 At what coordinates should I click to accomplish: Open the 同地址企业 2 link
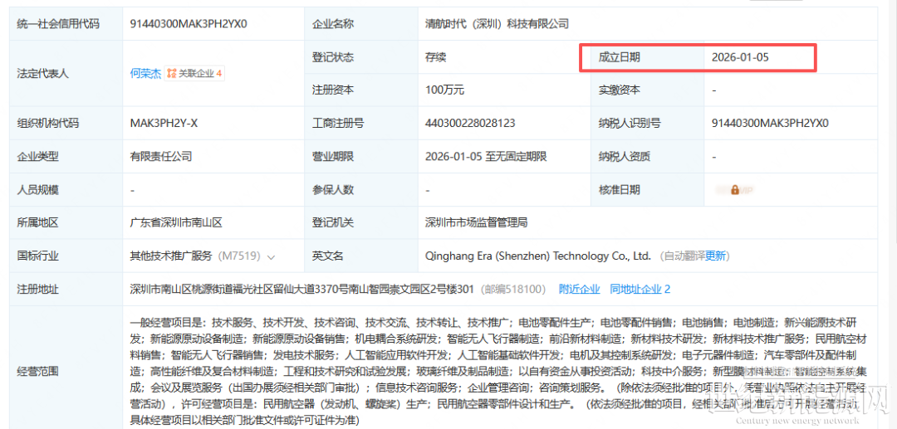pyautogui.click(x=640, y=290)
